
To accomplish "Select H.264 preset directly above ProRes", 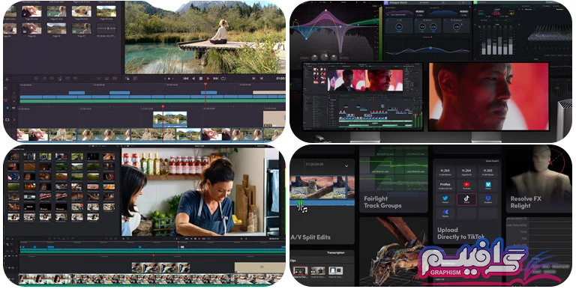I will click(x=445, y=172).
